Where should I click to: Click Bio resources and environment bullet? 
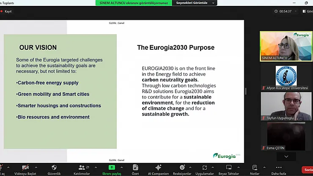coord(53,117)
